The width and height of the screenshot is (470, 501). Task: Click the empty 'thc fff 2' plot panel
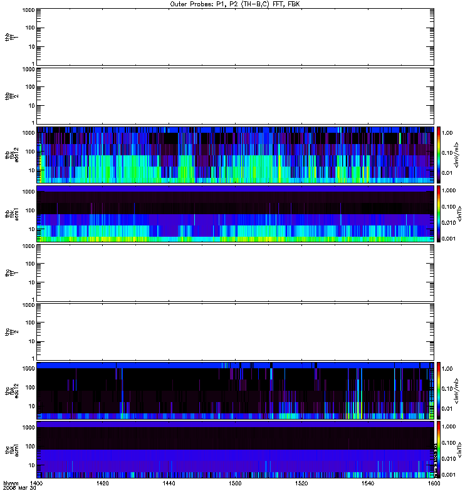236,332
